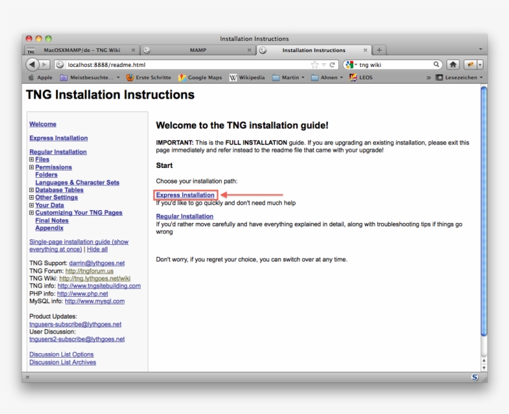This screenshot has height=414, width=509.
Task: Click the highlighted Express Installation link
Action: (x=185, y=195)
